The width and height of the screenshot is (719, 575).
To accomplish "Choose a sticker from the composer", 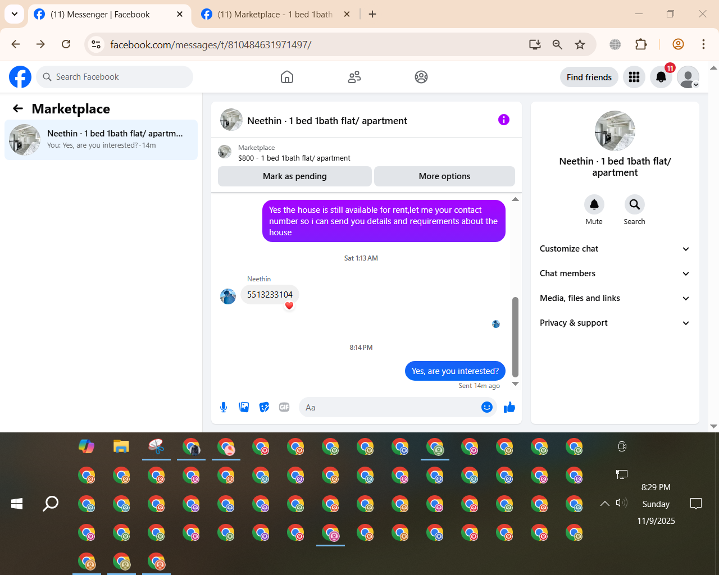I will click(x=264, y=407).
